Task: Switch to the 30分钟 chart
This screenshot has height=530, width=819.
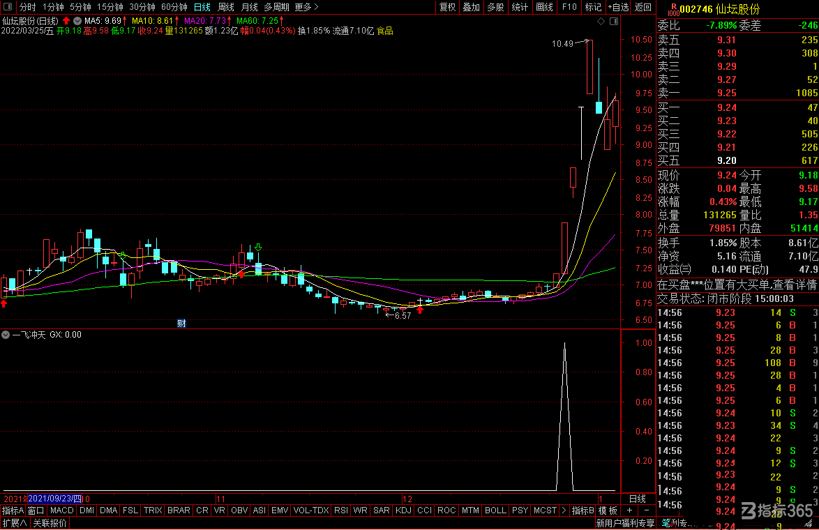Action: [x=142, y=7]
